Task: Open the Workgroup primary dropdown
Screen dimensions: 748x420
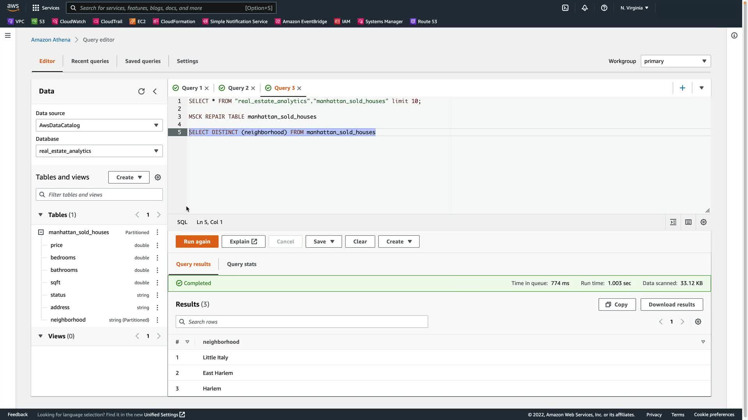Action: point(676,61)
